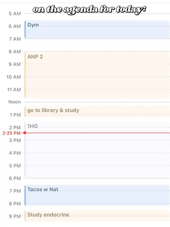Tap the 8 AM hour label
Screen dimensions: 170x227
click(15, 52)
